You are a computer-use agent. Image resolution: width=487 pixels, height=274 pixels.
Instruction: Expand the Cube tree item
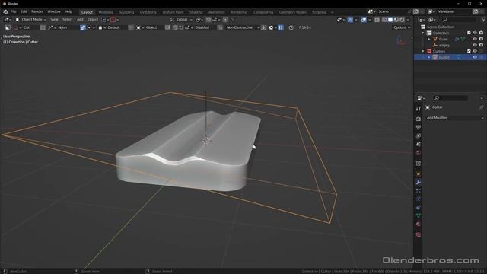point(429,39)
